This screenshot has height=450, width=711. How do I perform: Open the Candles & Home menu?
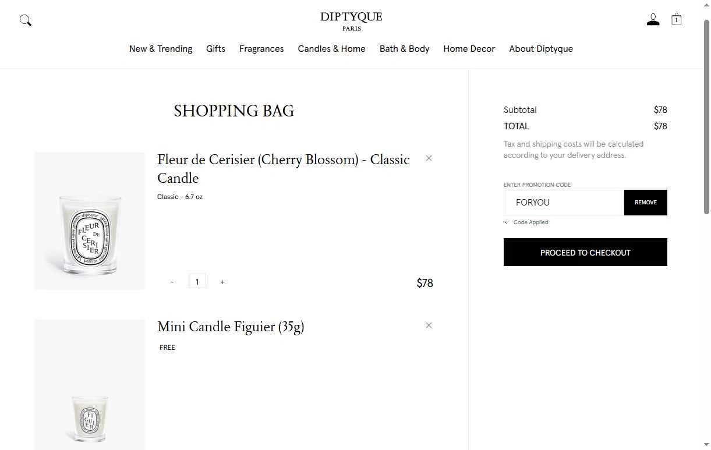tap(331, 49)
